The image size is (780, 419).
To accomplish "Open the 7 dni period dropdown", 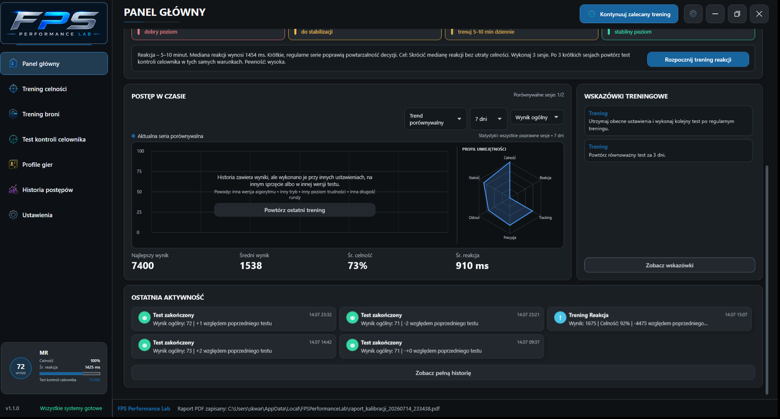I will point(488,119).
